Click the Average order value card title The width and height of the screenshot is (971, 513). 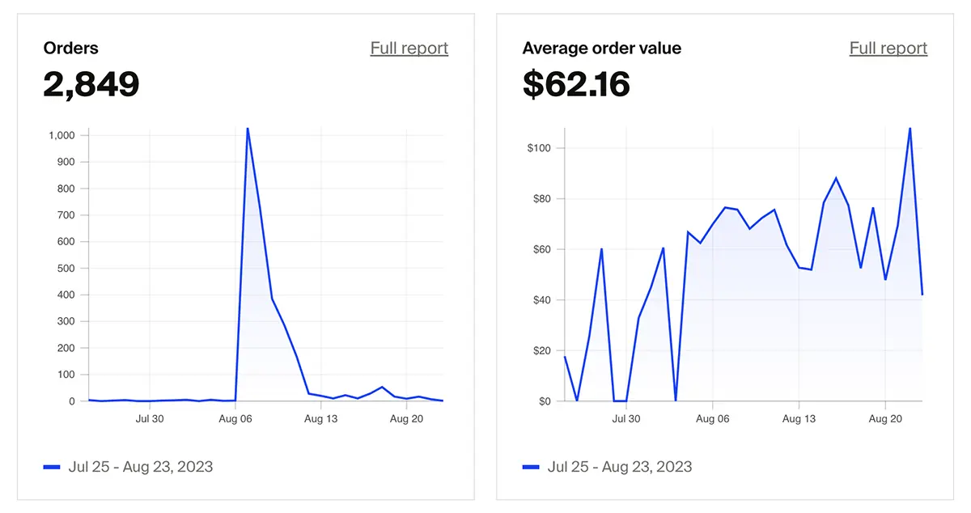pyautogui.click(x=602, y=49)
